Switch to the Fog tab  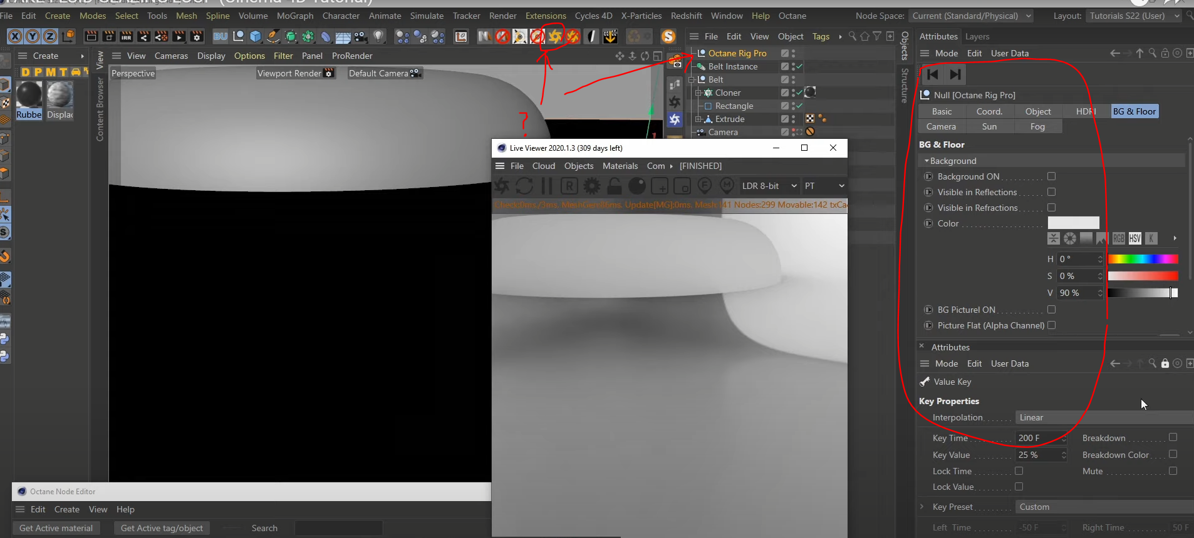point(1037,126)
